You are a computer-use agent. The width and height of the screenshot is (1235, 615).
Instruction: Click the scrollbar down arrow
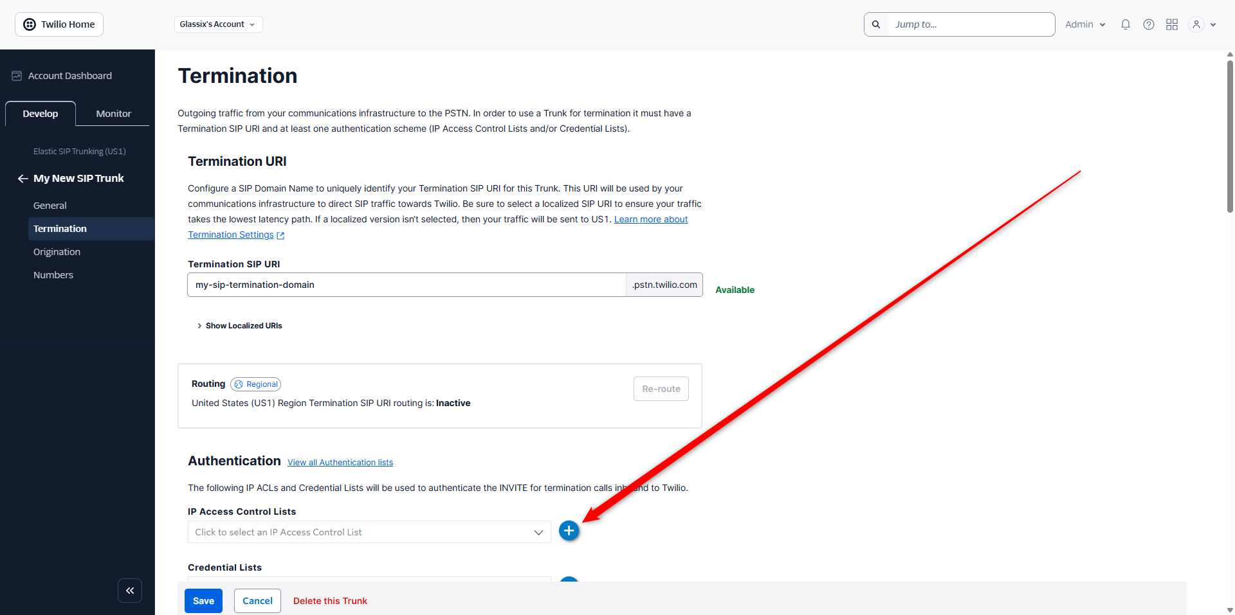(1229, 610)
